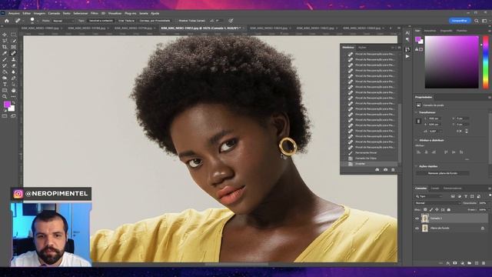Select the Move tool
This screenshot has width=492, height=277.
click(5, 35)
